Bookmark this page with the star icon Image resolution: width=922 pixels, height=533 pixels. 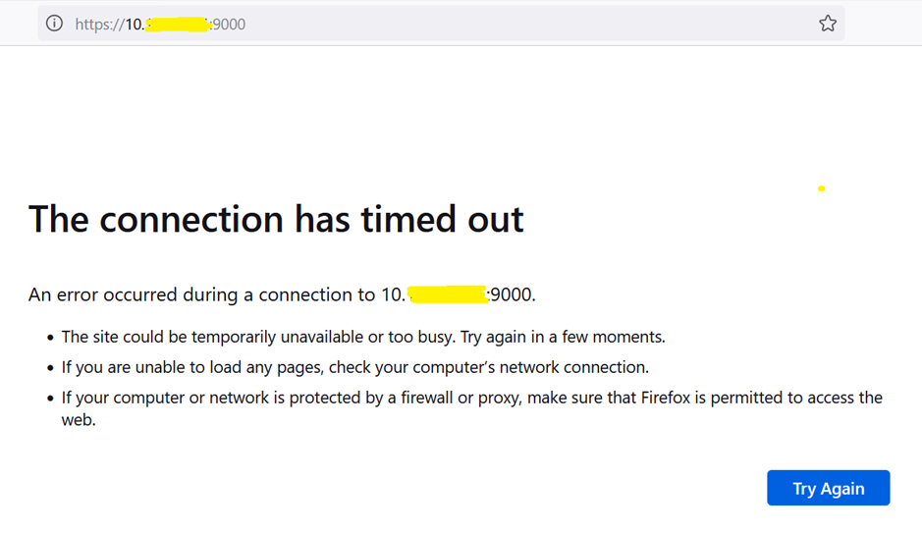[828, 24]
